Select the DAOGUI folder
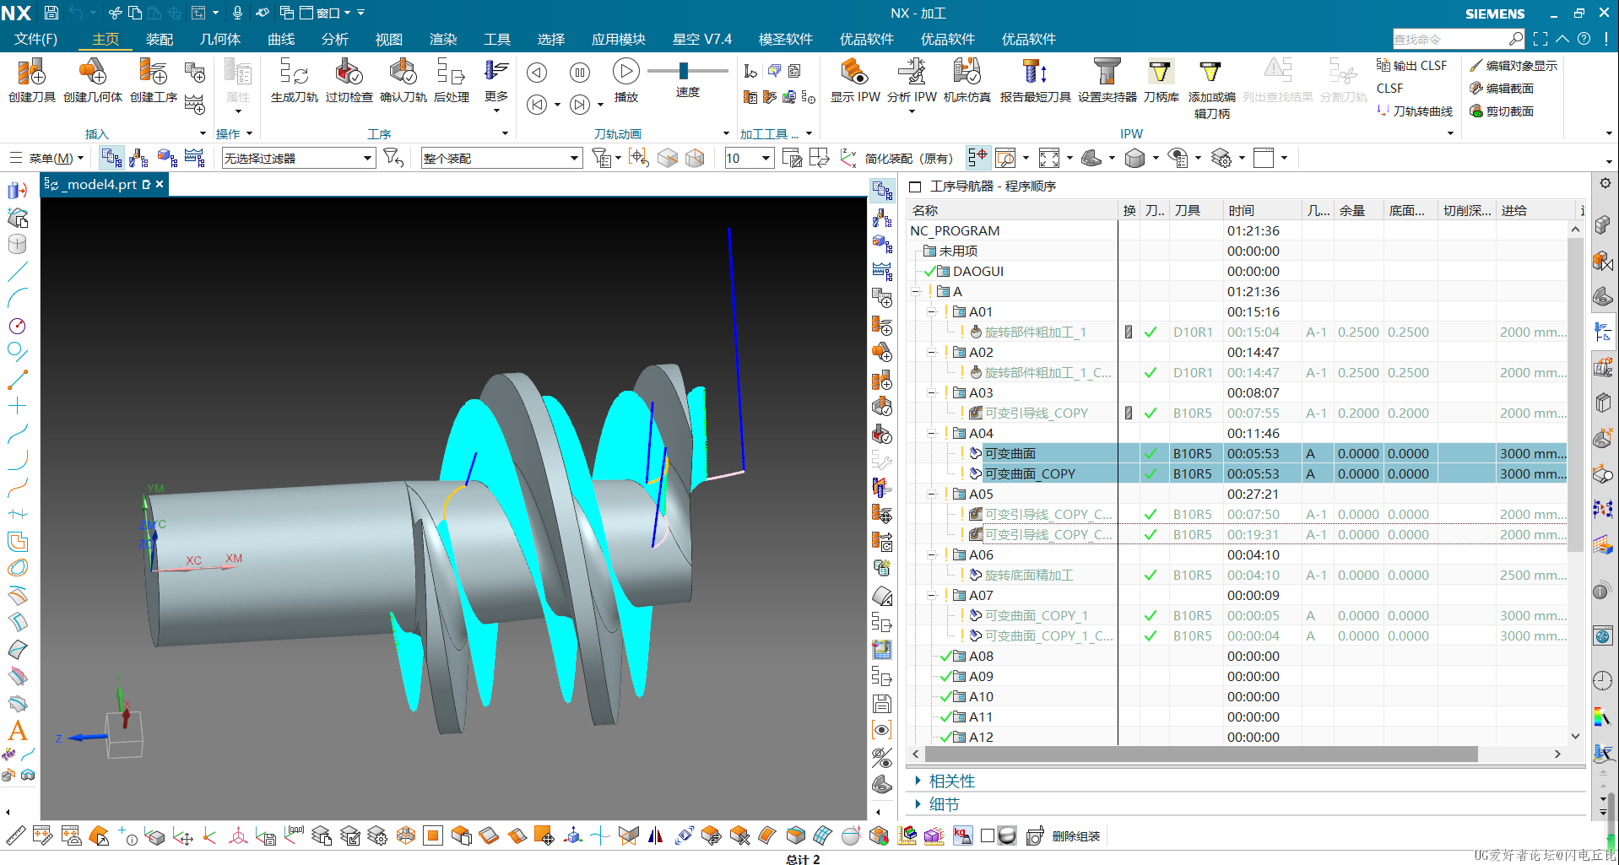The width and height of the screenshot is (1619, 865). pos(977,271)
